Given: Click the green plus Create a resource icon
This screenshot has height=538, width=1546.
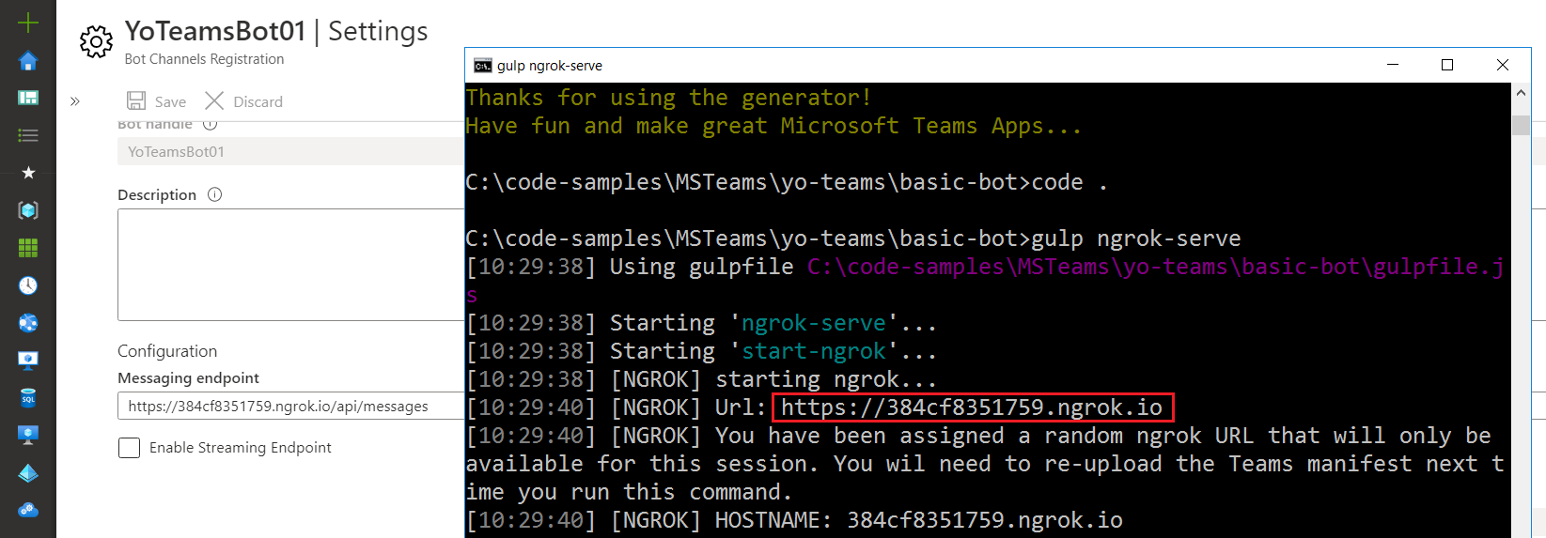Looking at the screenshot, I should [x=28, y=23].
